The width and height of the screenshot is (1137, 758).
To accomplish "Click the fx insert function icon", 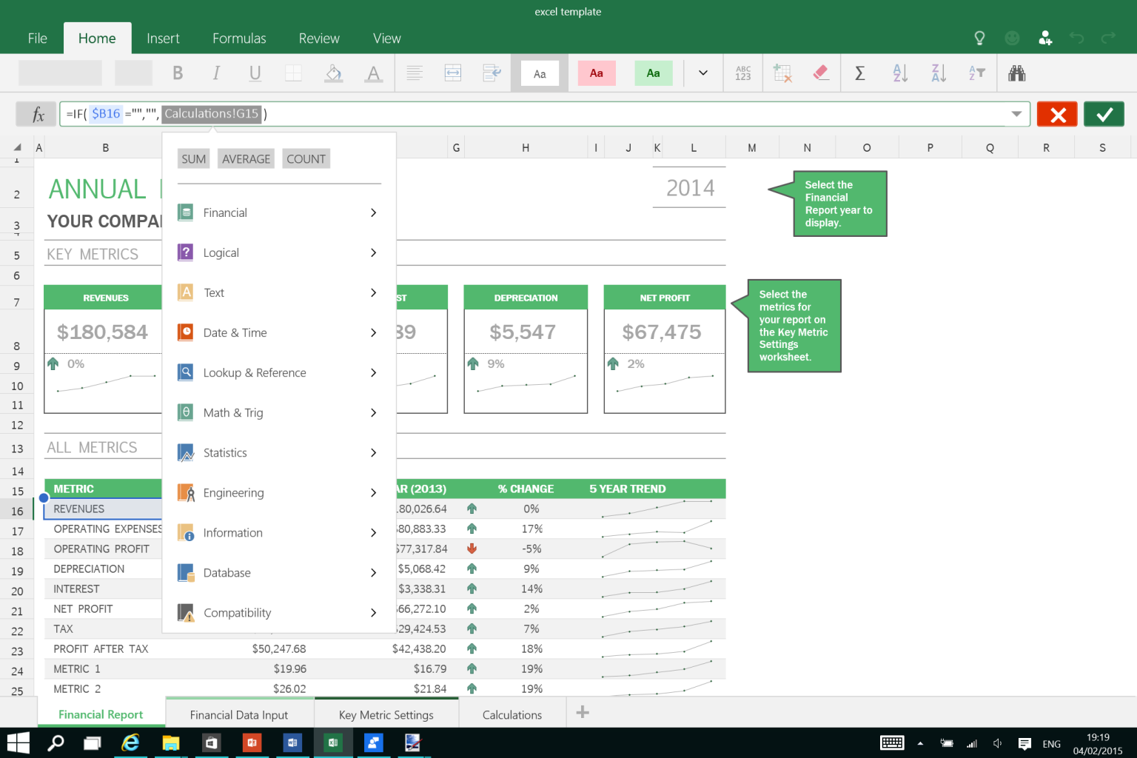I will [x=35, y=114].
